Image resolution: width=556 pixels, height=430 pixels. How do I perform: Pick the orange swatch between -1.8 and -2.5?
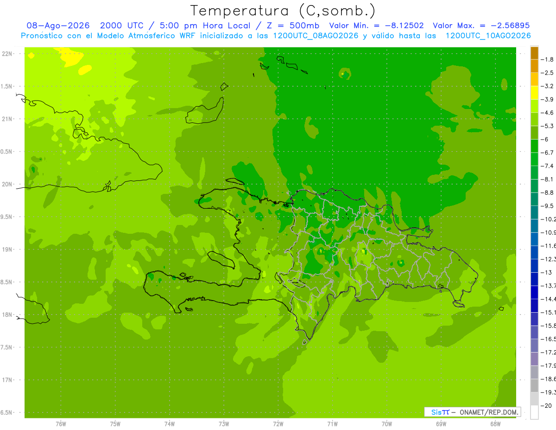tap(534, 66)
